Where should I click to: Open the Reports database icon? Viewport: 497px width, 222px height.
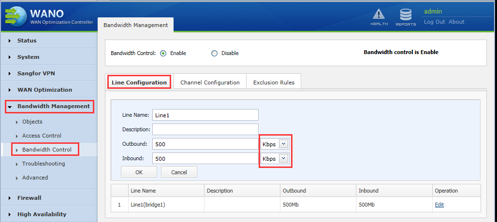(x=405, y=14)
